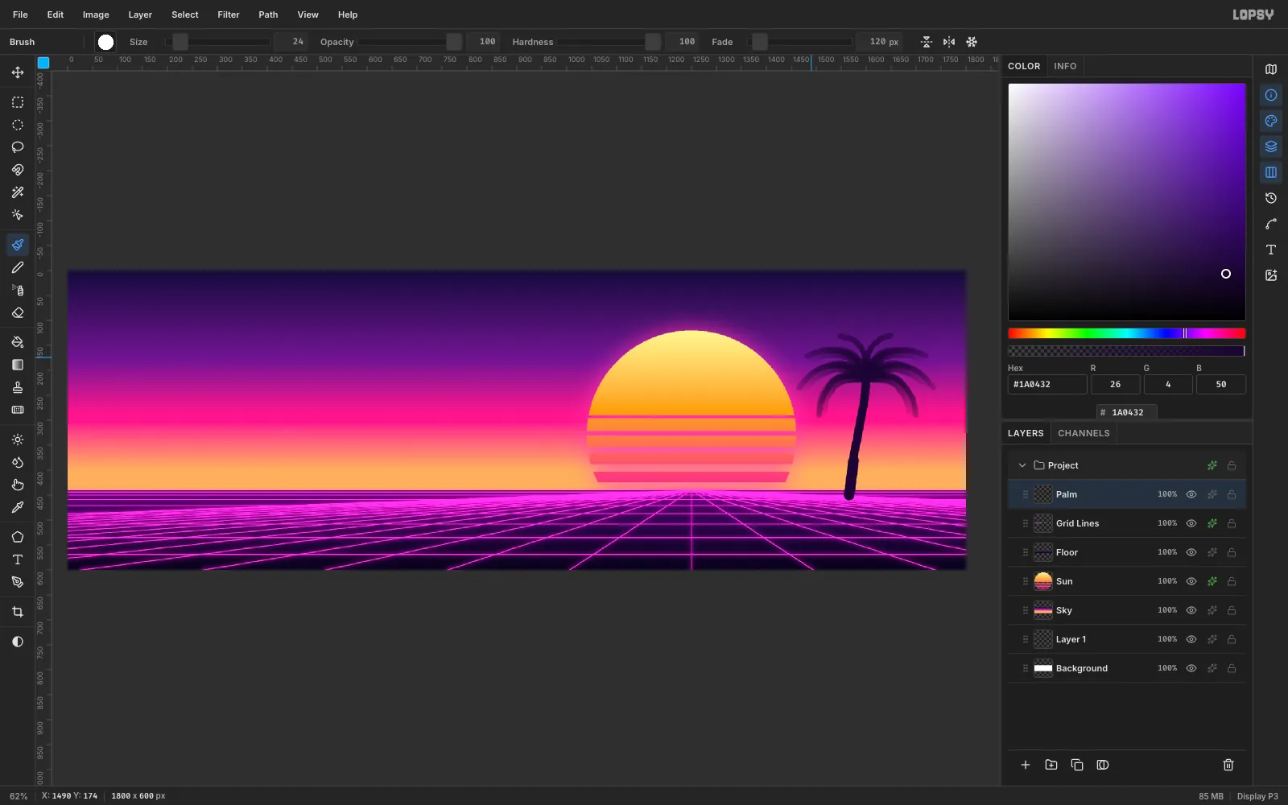The height and width of the screenshot is (805, 1288).
Task: Adjust the hue spectrum slider
Action: click(x=1126, y=333)
